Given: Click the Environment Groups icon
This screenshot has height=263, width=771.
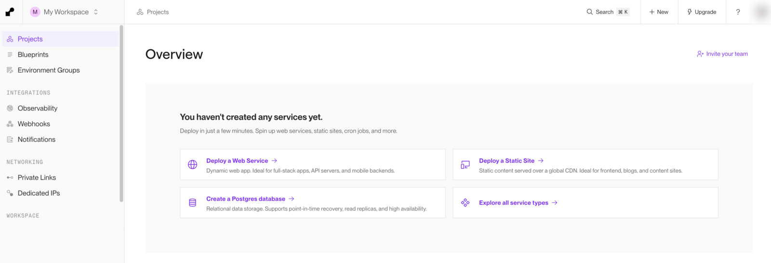Looking at the screenshot, I should coord(10,70).
